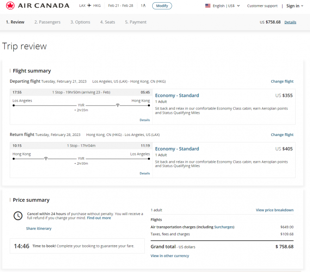Open Customer support
The image size is (310, 272).
click(262, 6)
